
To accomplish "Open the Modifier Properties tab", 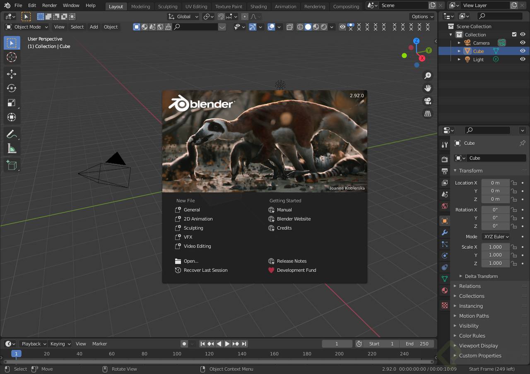I will pyautogui.click(x=444, y=233).
